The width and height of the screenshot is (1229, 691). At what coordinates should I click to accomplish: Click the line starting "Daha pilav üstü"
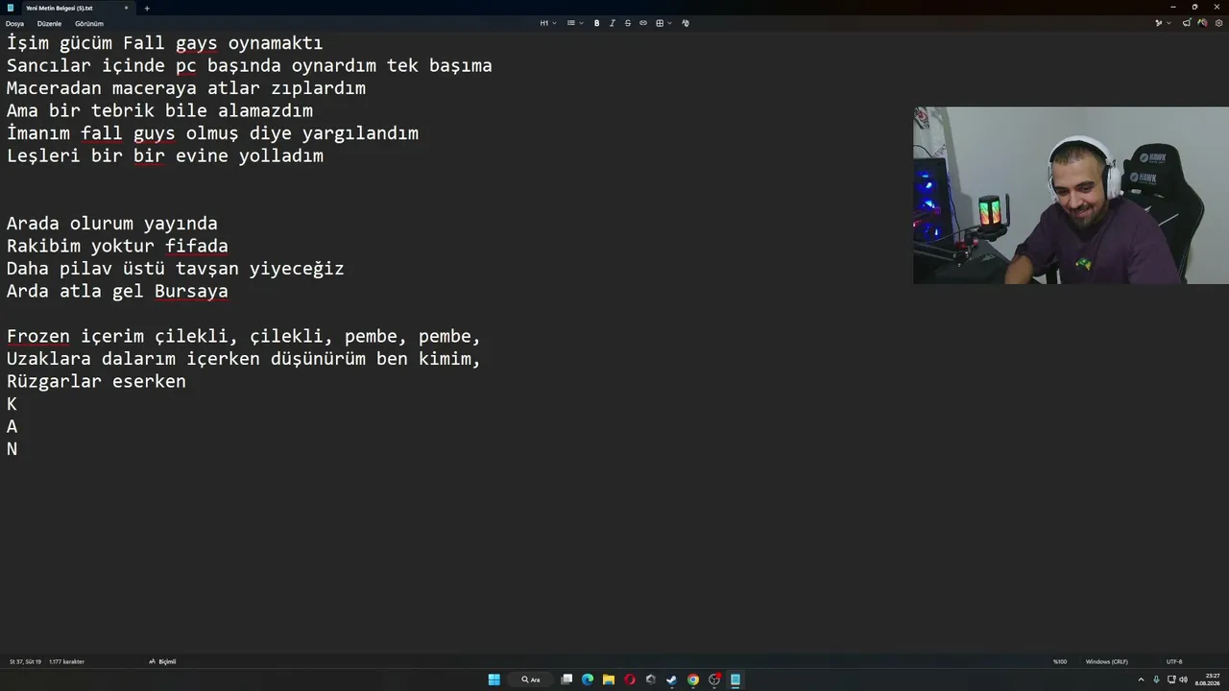coord(176,269)
